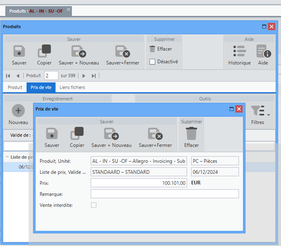Go to next product record
The width and height of the screenshot is (281, 246).
click(x=84, y=76)
